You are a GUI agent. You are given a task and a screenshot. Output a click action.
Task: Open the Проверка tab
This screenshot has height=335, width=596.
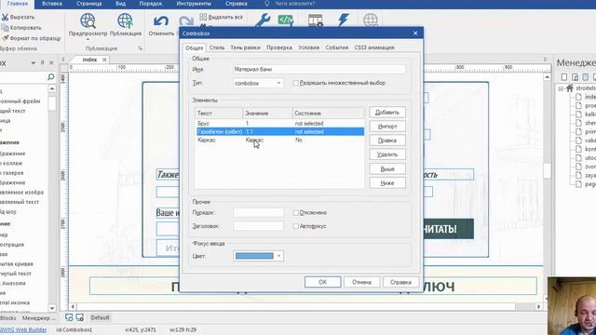[x=279, y=47]
